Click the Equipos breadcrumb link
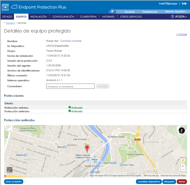190x185 pixels. coord(10,23)
